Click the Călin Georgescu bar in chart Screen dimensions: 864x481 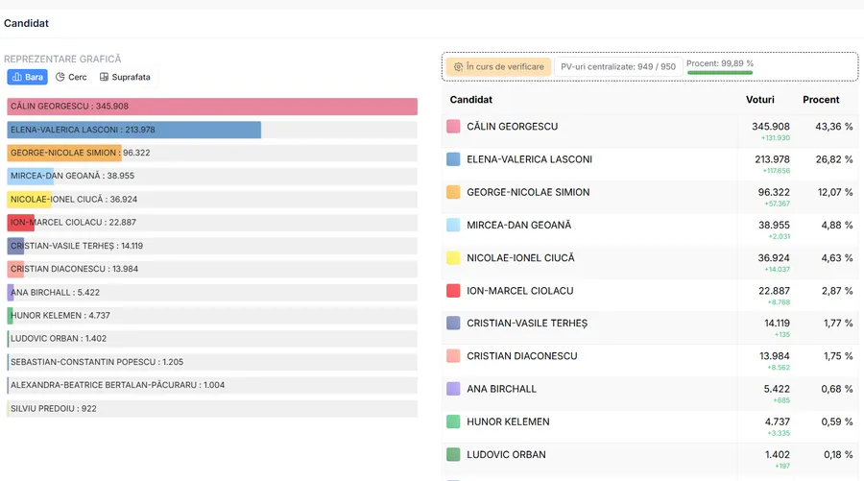pyautogui.click(x=211, y=107)
